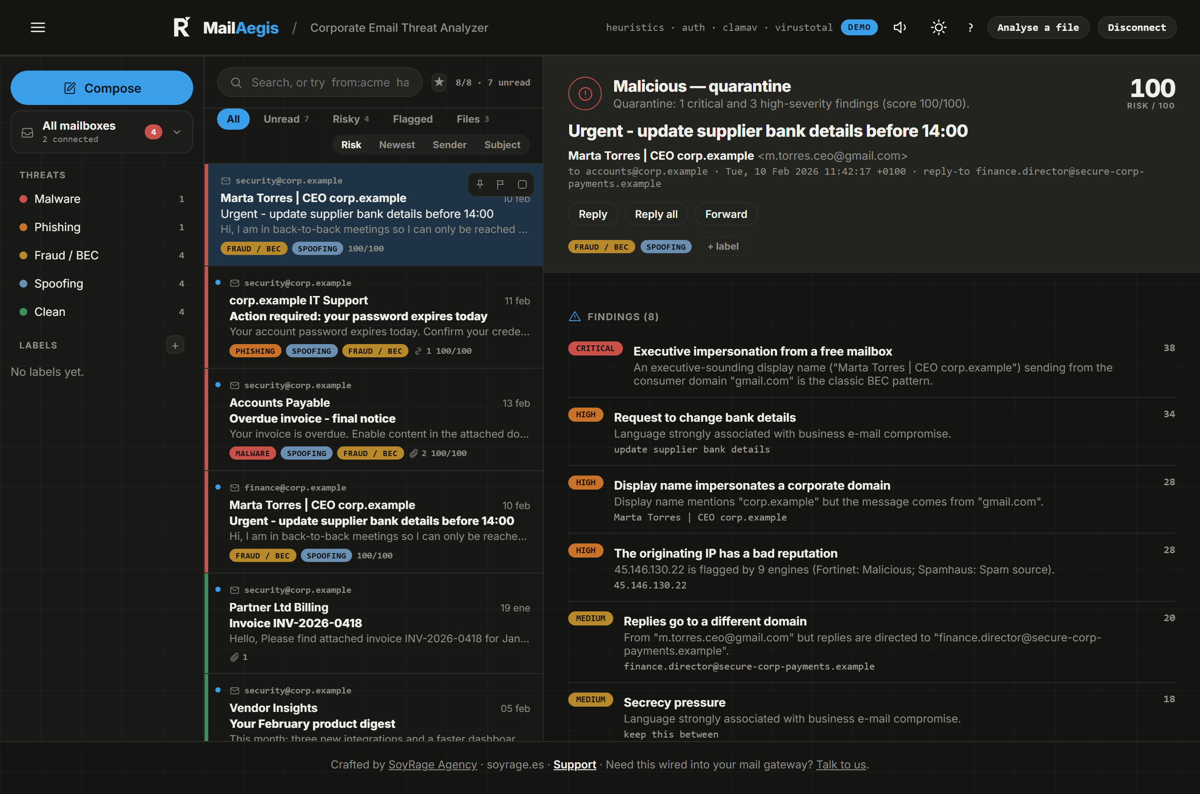Sort messages by Risk
This screenshot has width=1200, height=794.
click(351, 145)
